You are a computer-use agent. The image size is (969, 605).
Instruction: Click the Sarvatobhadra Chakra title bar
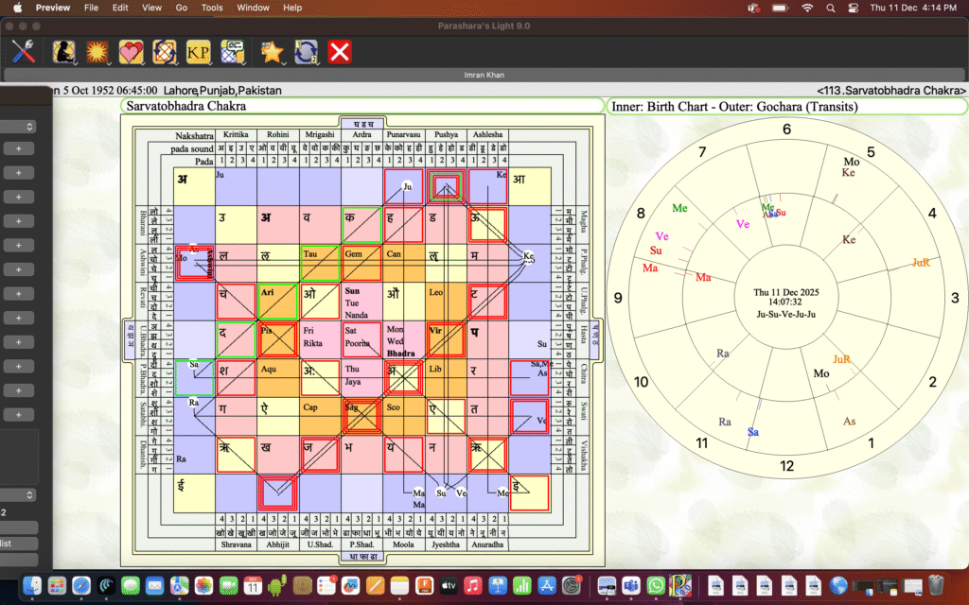(x=361, y=107)
